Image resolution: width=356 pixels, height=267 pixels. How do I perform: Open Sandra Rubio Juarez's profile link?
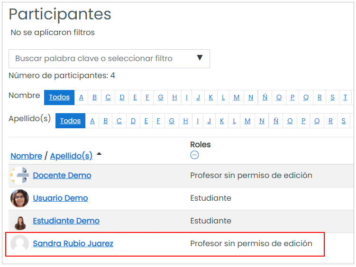coord(73,244)
